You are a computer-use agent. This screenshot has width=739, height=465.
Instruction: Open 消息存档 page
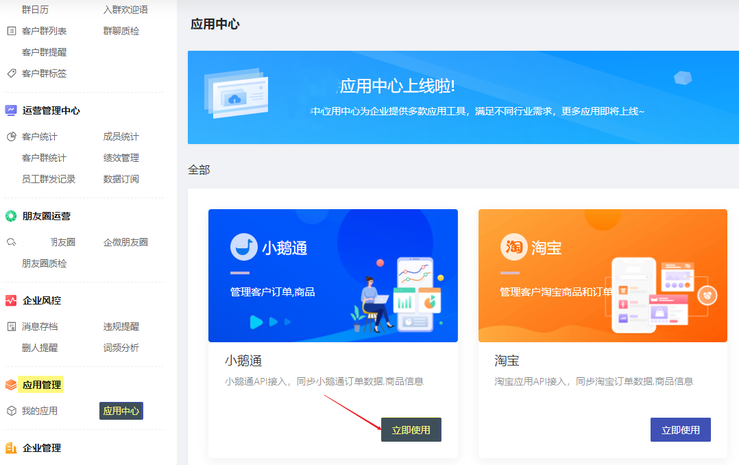(40, 326)
